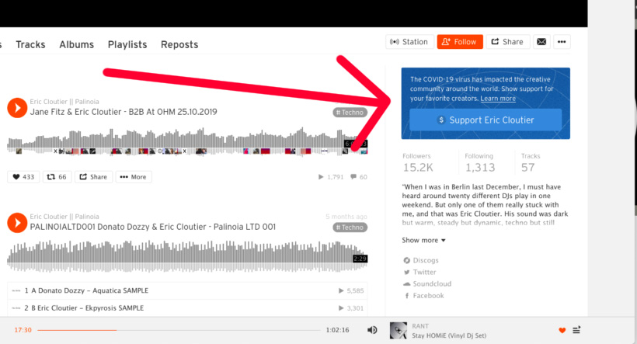This screenshot has height=344, width=637.
Task: Open Eric Cloutier || Palinoia above B2B track
Action: click(64, 102)
